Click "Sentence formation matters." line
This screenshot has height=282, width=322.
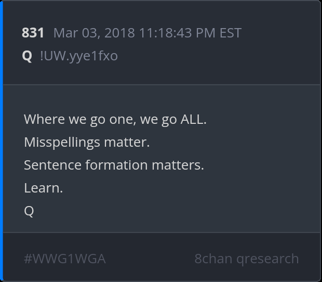(114, 165)
